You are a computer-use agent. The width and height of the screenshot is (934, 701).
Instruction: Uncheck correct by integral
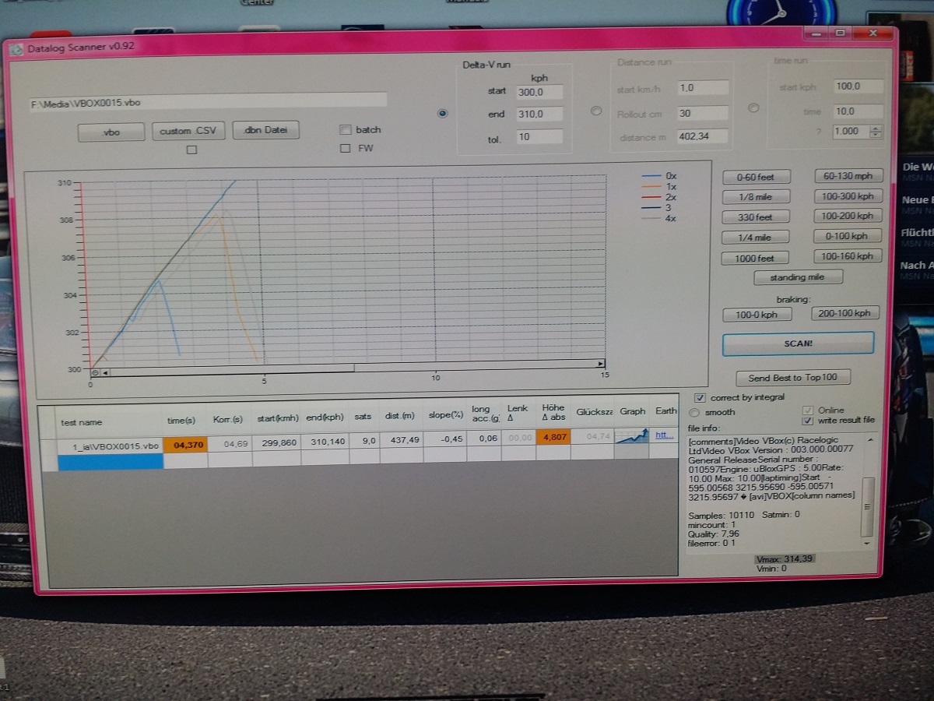coord(699,397)
